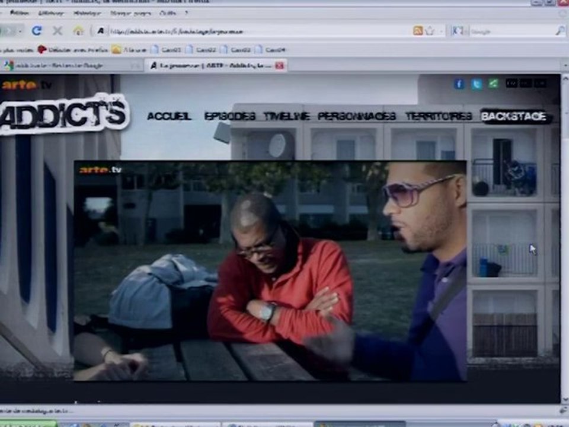The width and height of the screenshot is (569, 427).
Task: Click the search magnifier icon
Action: pyautogui.click(x=560, y=31)
